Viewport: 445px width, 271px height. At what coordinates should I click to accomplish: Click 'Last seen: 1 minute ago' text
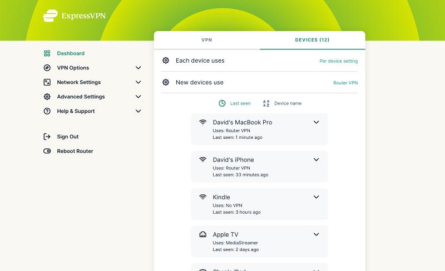coord(238,137)
